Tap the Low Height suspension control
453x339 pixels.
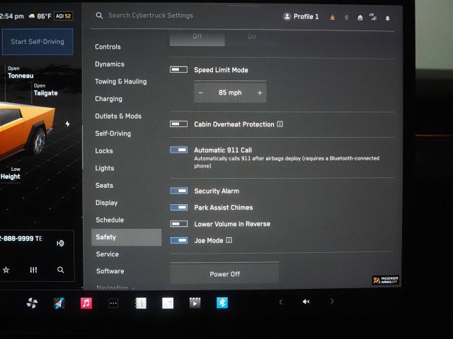point(11,173)
